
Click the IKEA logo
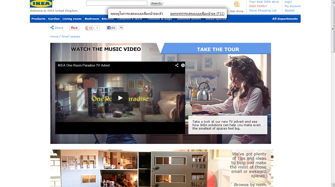click(x=41, y=4)
